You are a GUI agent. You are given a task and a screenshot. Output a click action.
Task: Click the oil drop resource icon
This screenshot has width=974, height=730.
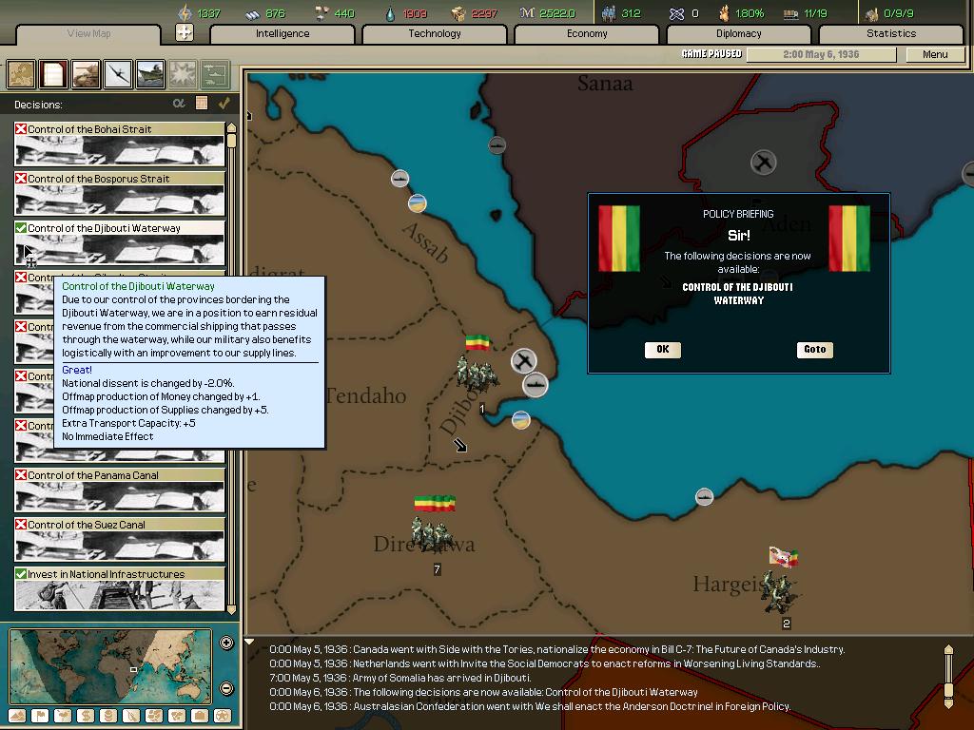[390, 13]
